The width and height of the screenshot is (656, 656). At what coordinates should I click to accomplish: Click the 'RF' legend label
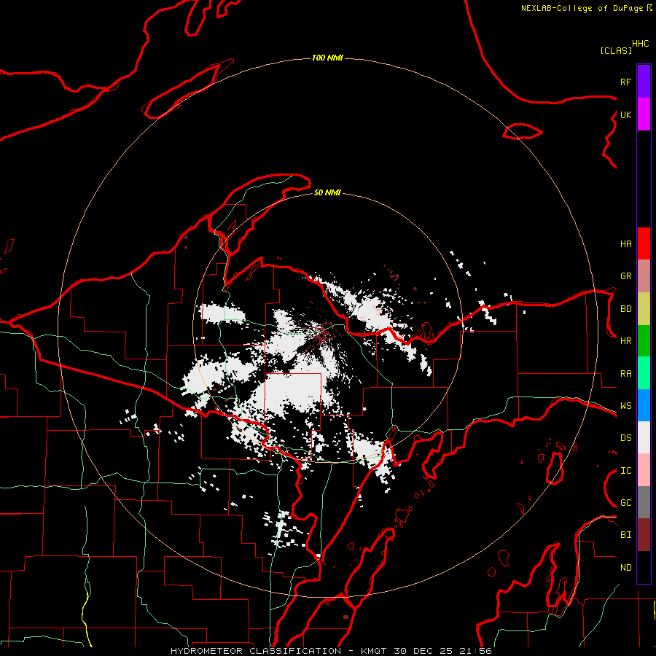(x=625, y=82)
